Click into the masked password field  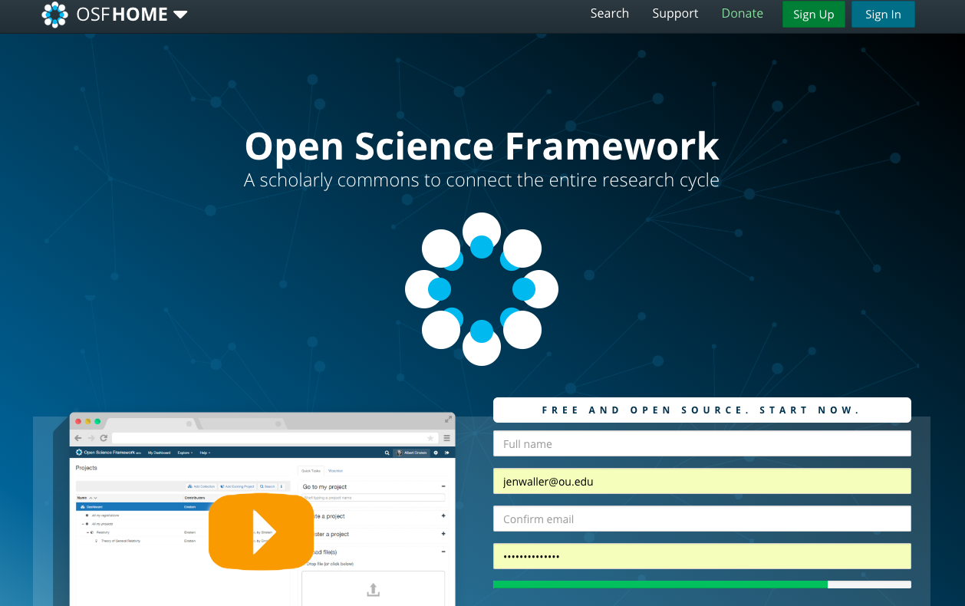pos(701,557)
